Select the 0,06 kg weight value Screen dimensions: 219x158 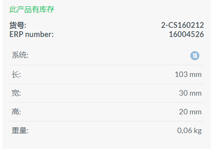click(x=189, y=131)
